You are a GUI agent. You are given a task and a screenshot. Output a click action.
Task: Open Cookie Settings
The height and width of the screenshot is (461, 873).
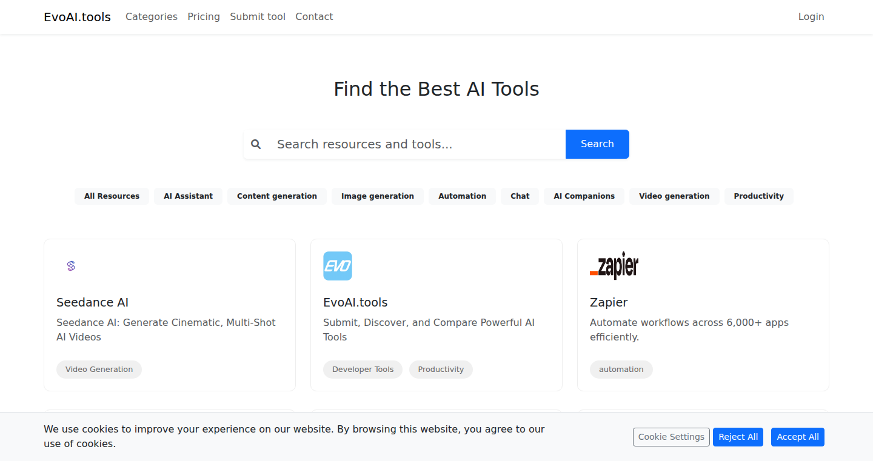[x=671, y=437]
